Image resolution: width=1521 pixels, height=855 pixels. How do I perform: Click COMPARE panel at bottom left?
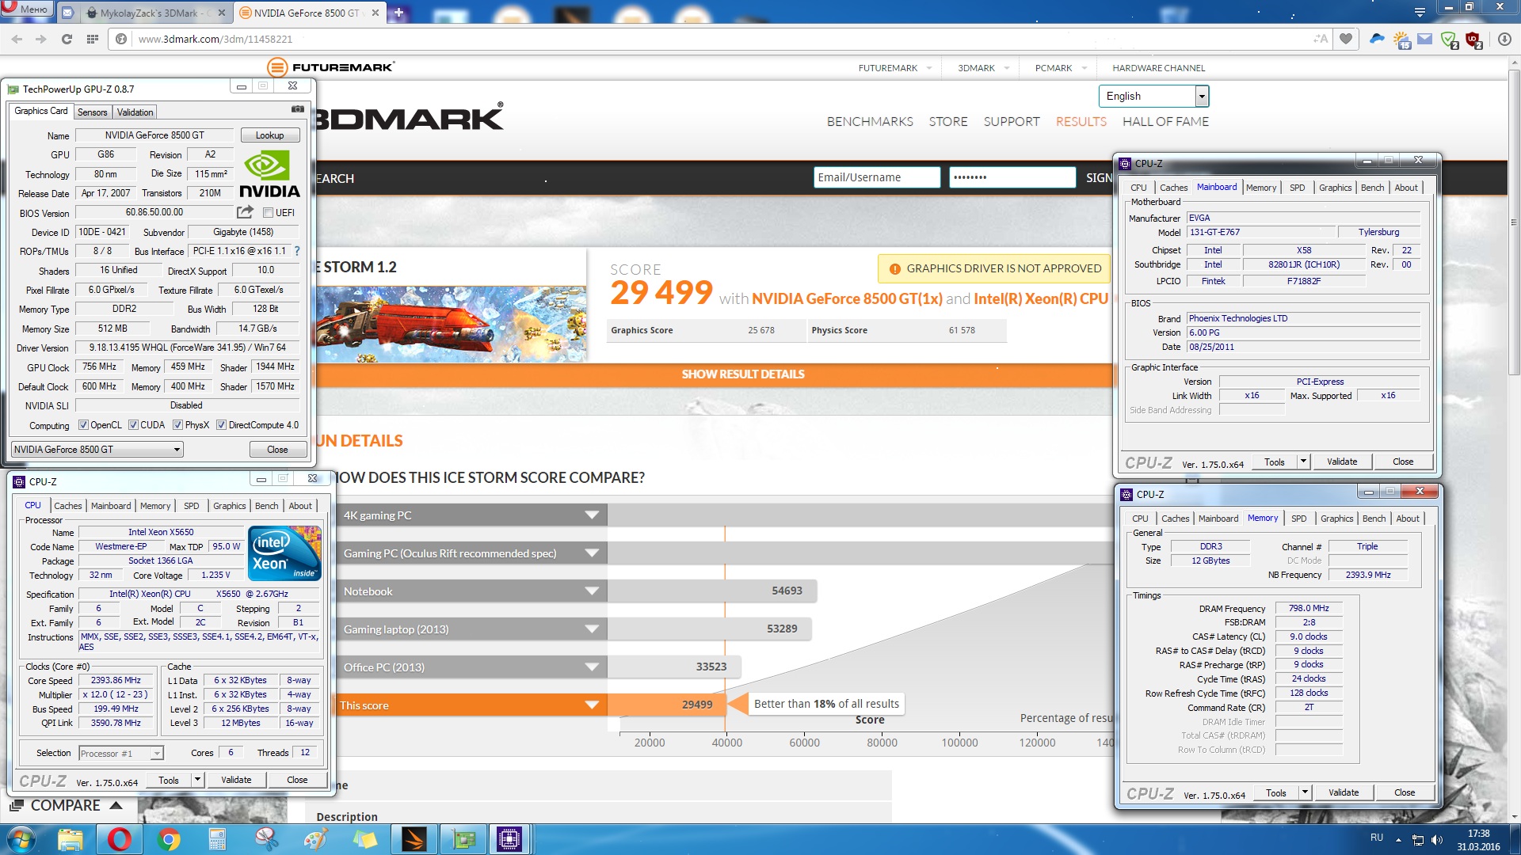pos(67,805)
